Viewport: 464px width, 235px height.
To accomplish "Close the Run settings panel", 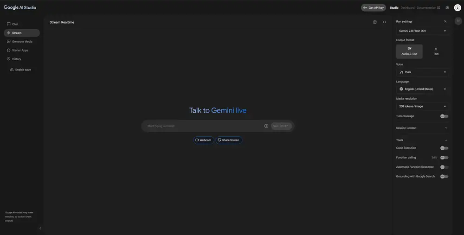I will (x=445, y=22).
